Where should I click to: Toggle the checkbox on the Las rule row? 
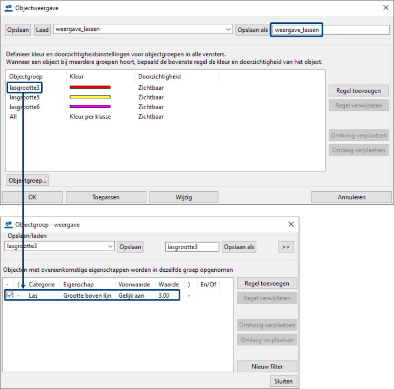pyautogui.click(x=10, y=296)
